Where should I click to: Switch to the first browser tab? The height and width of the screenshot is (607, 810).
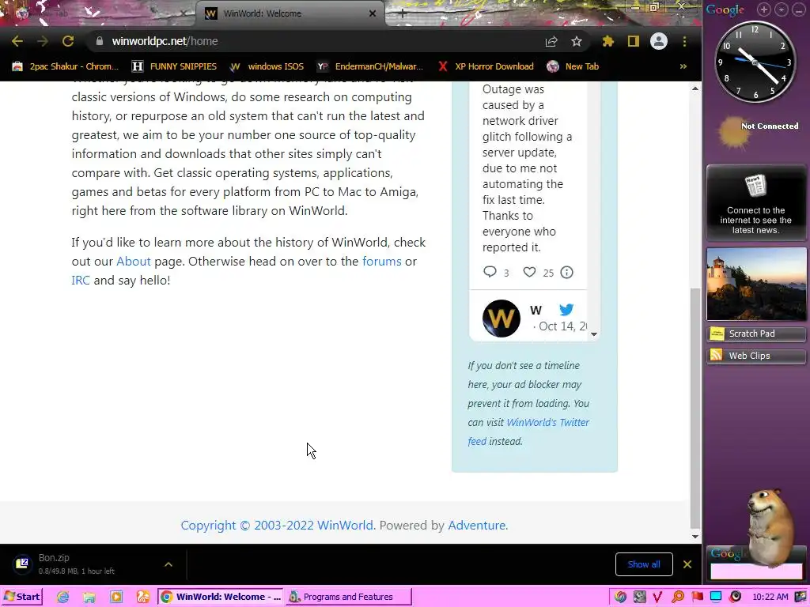tap(98, 13)
